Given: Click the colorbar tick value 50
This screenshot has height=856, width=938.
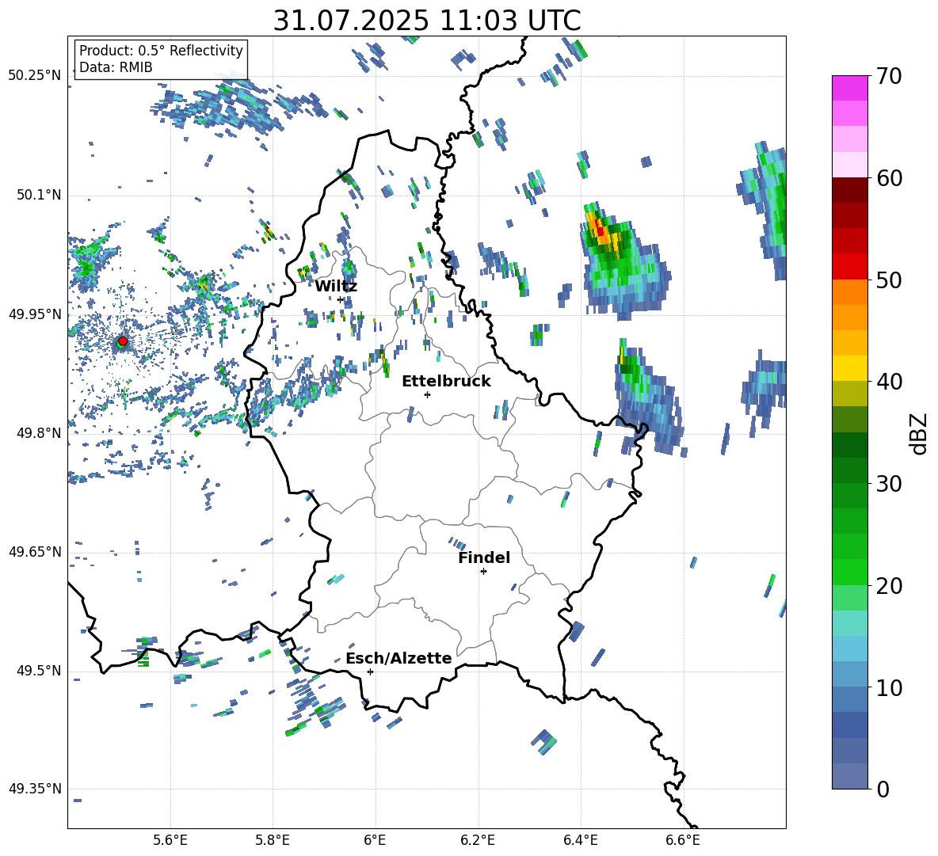Looking at the screenshot, I should [889, 280].
